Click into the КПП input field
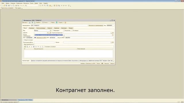 [53, 37]
